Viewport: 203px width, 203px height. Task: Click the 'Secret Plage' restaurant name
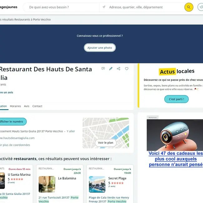click(117, 178)
